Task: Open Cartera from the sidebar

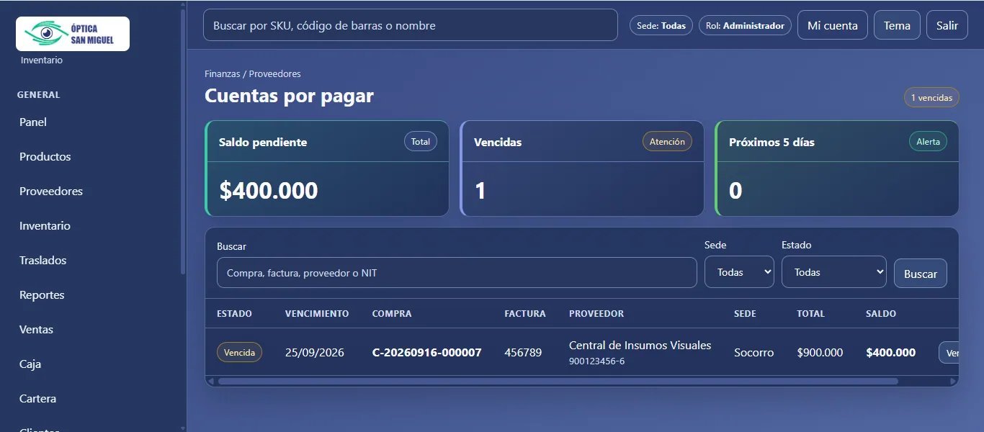Action: [x=37, y=399]
